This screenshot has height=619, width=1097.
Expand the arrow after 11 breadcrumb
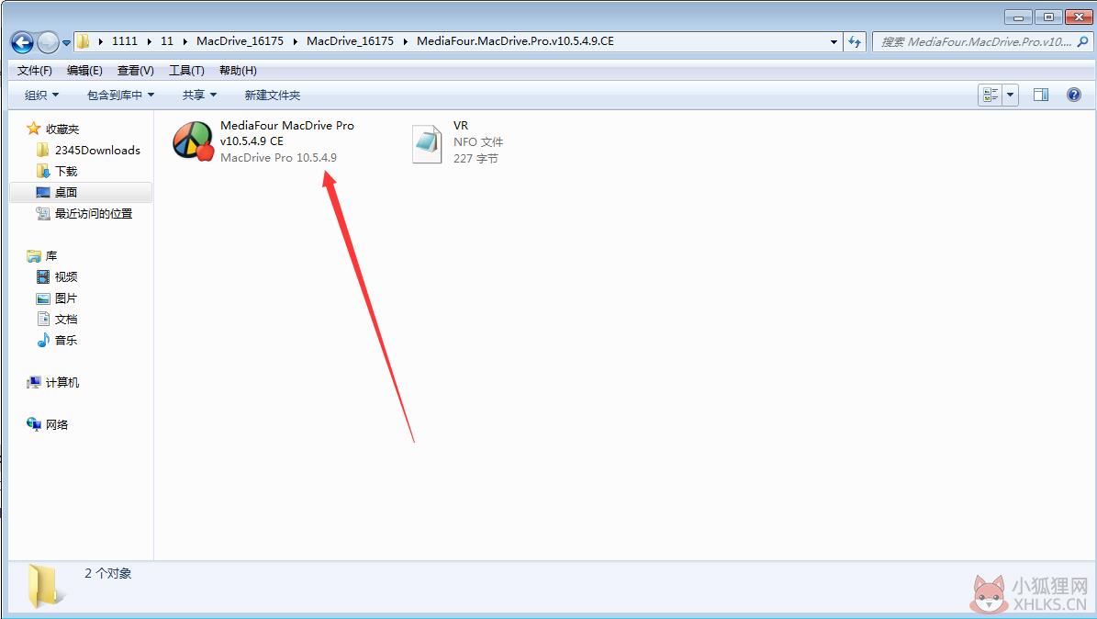click(x=185, y=41)
